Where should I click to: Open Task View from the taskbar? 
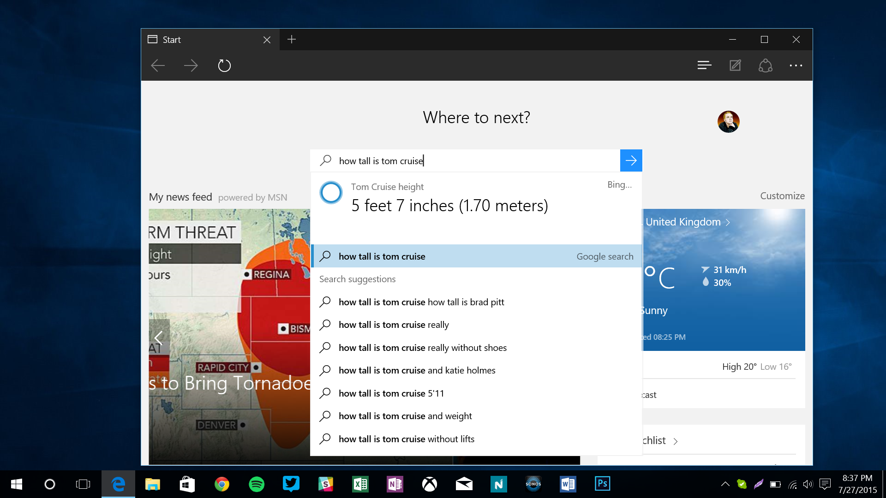point(83,484)
